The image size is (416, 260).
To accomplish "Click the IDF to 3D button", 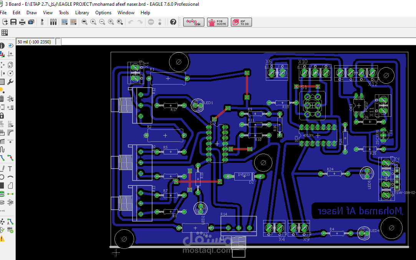I will click(241, 22).
